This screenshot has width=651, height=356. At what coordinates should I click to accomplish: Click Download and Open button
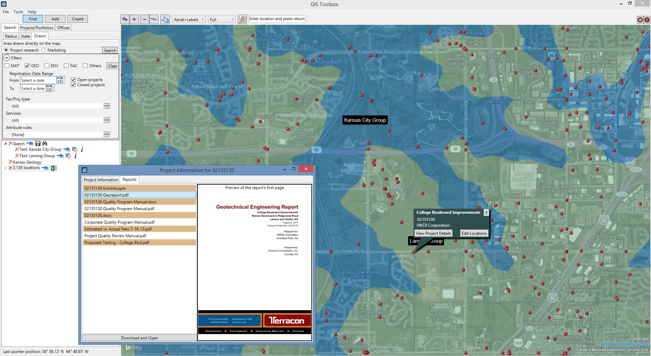pyautogui.click(x=139, y=338)
